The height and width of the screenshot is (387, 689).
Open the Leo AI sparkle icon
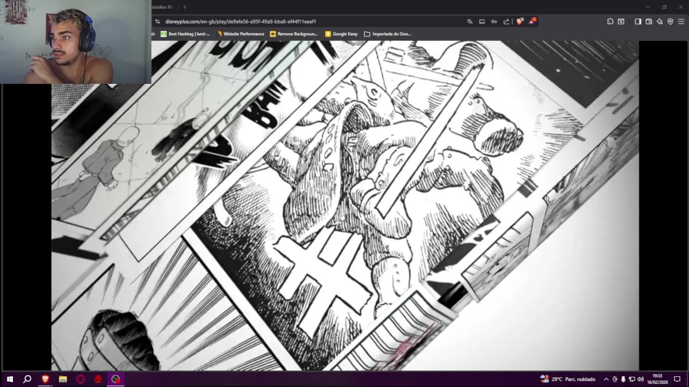659,21
